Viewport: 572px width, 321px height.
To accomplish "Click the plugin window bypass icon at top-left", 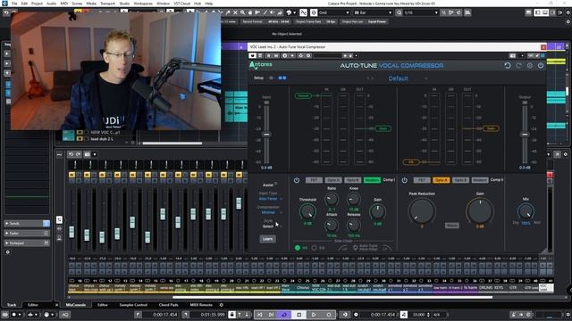I will [252, 55].
